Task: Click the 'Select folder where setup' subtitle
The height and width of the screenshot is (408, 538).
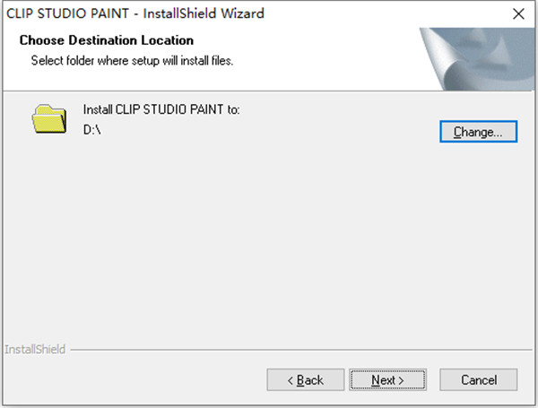Action: pos(132,61)
